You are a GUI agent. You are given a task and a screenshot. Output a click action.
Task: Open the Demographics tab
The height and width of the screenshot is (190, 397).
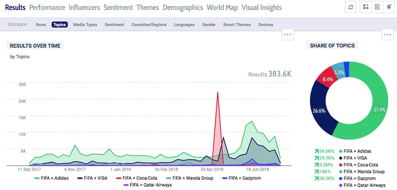click(x=183, y=8)
